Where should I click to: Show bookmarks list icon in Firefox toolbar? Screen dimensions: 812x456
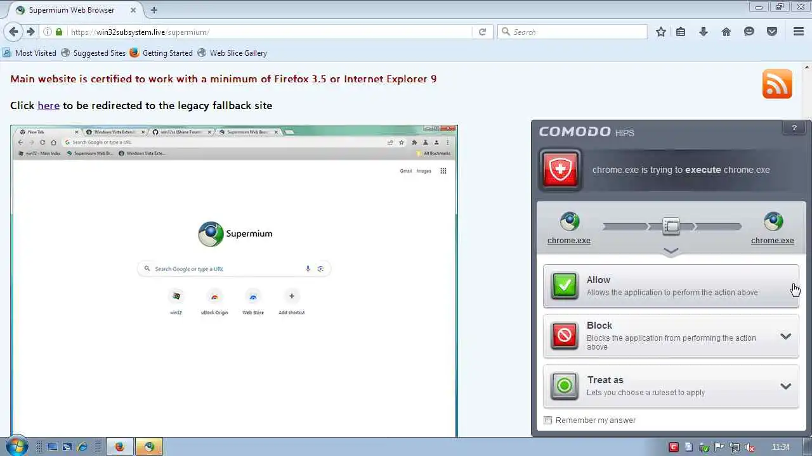[681, 32]
